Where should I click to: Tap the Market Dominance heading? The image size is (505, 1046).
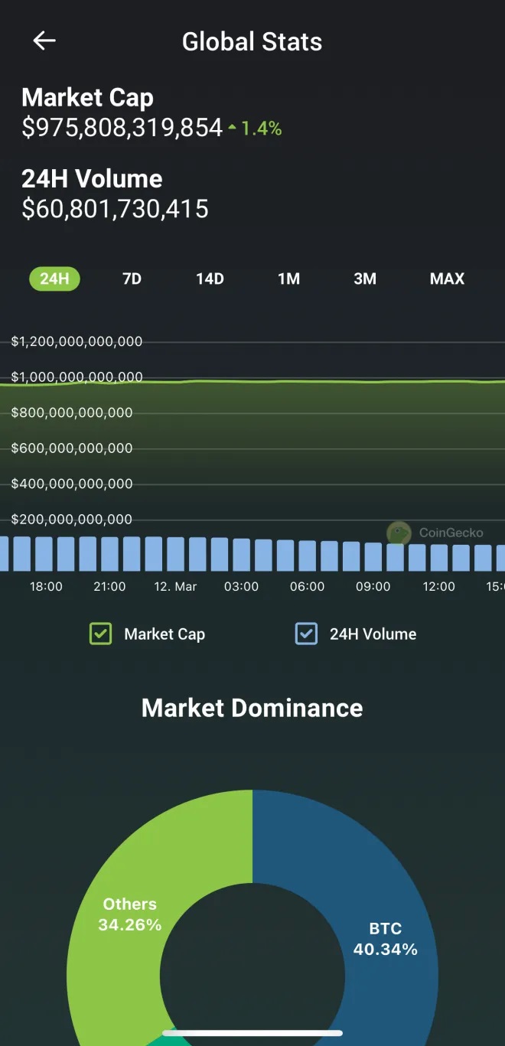252,708
